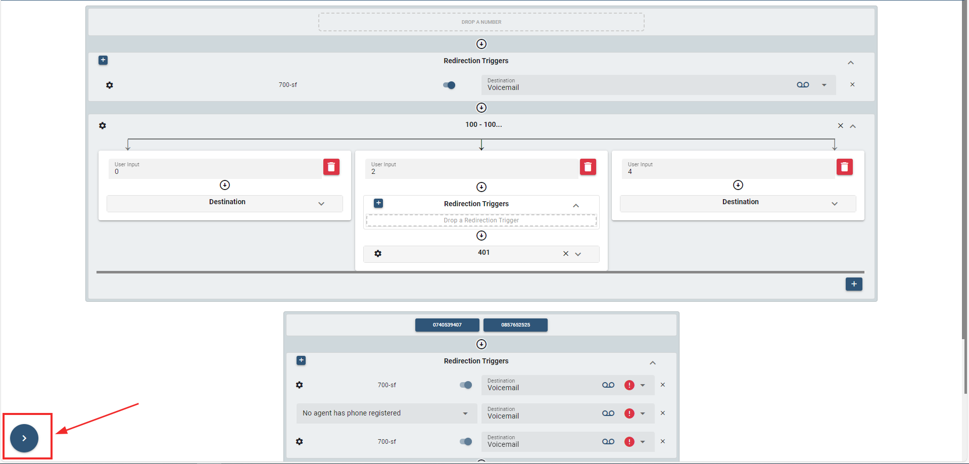Delete the User Input 4 branch
969x464 pixels.
tap(844, 167)
